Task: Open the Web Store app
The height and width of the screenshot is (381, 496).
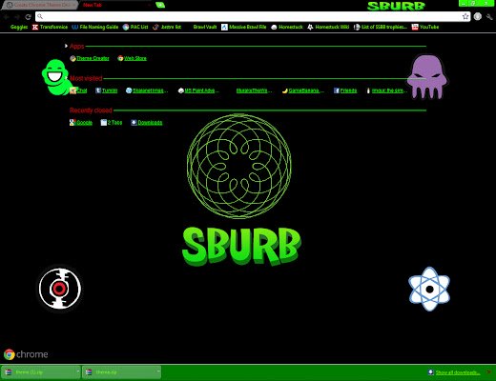Action: tap(132, 58)
